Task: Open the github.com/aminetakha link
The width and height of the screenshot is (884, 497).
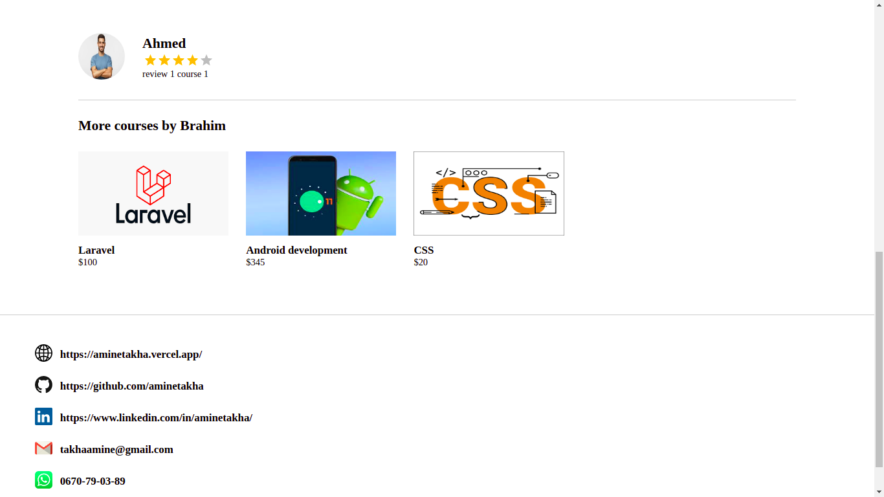Action: pos(132,386)
